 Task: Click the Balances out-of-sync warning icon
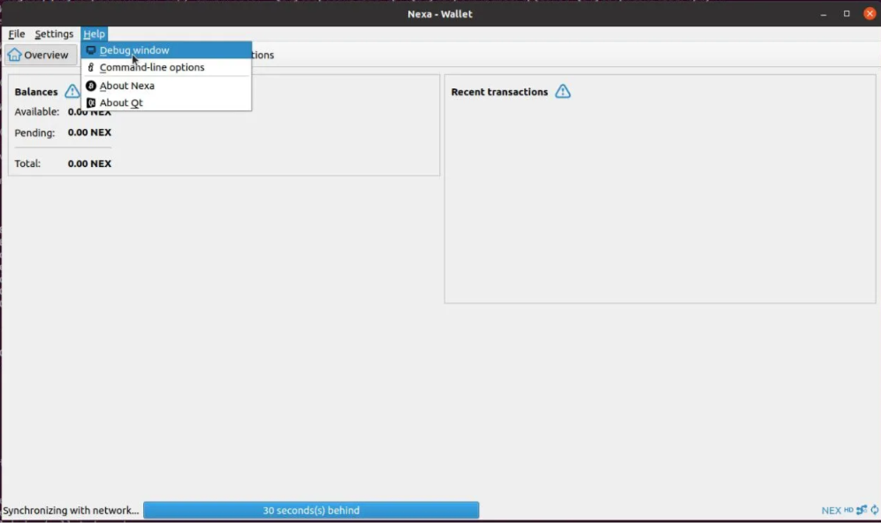point(72,92)
